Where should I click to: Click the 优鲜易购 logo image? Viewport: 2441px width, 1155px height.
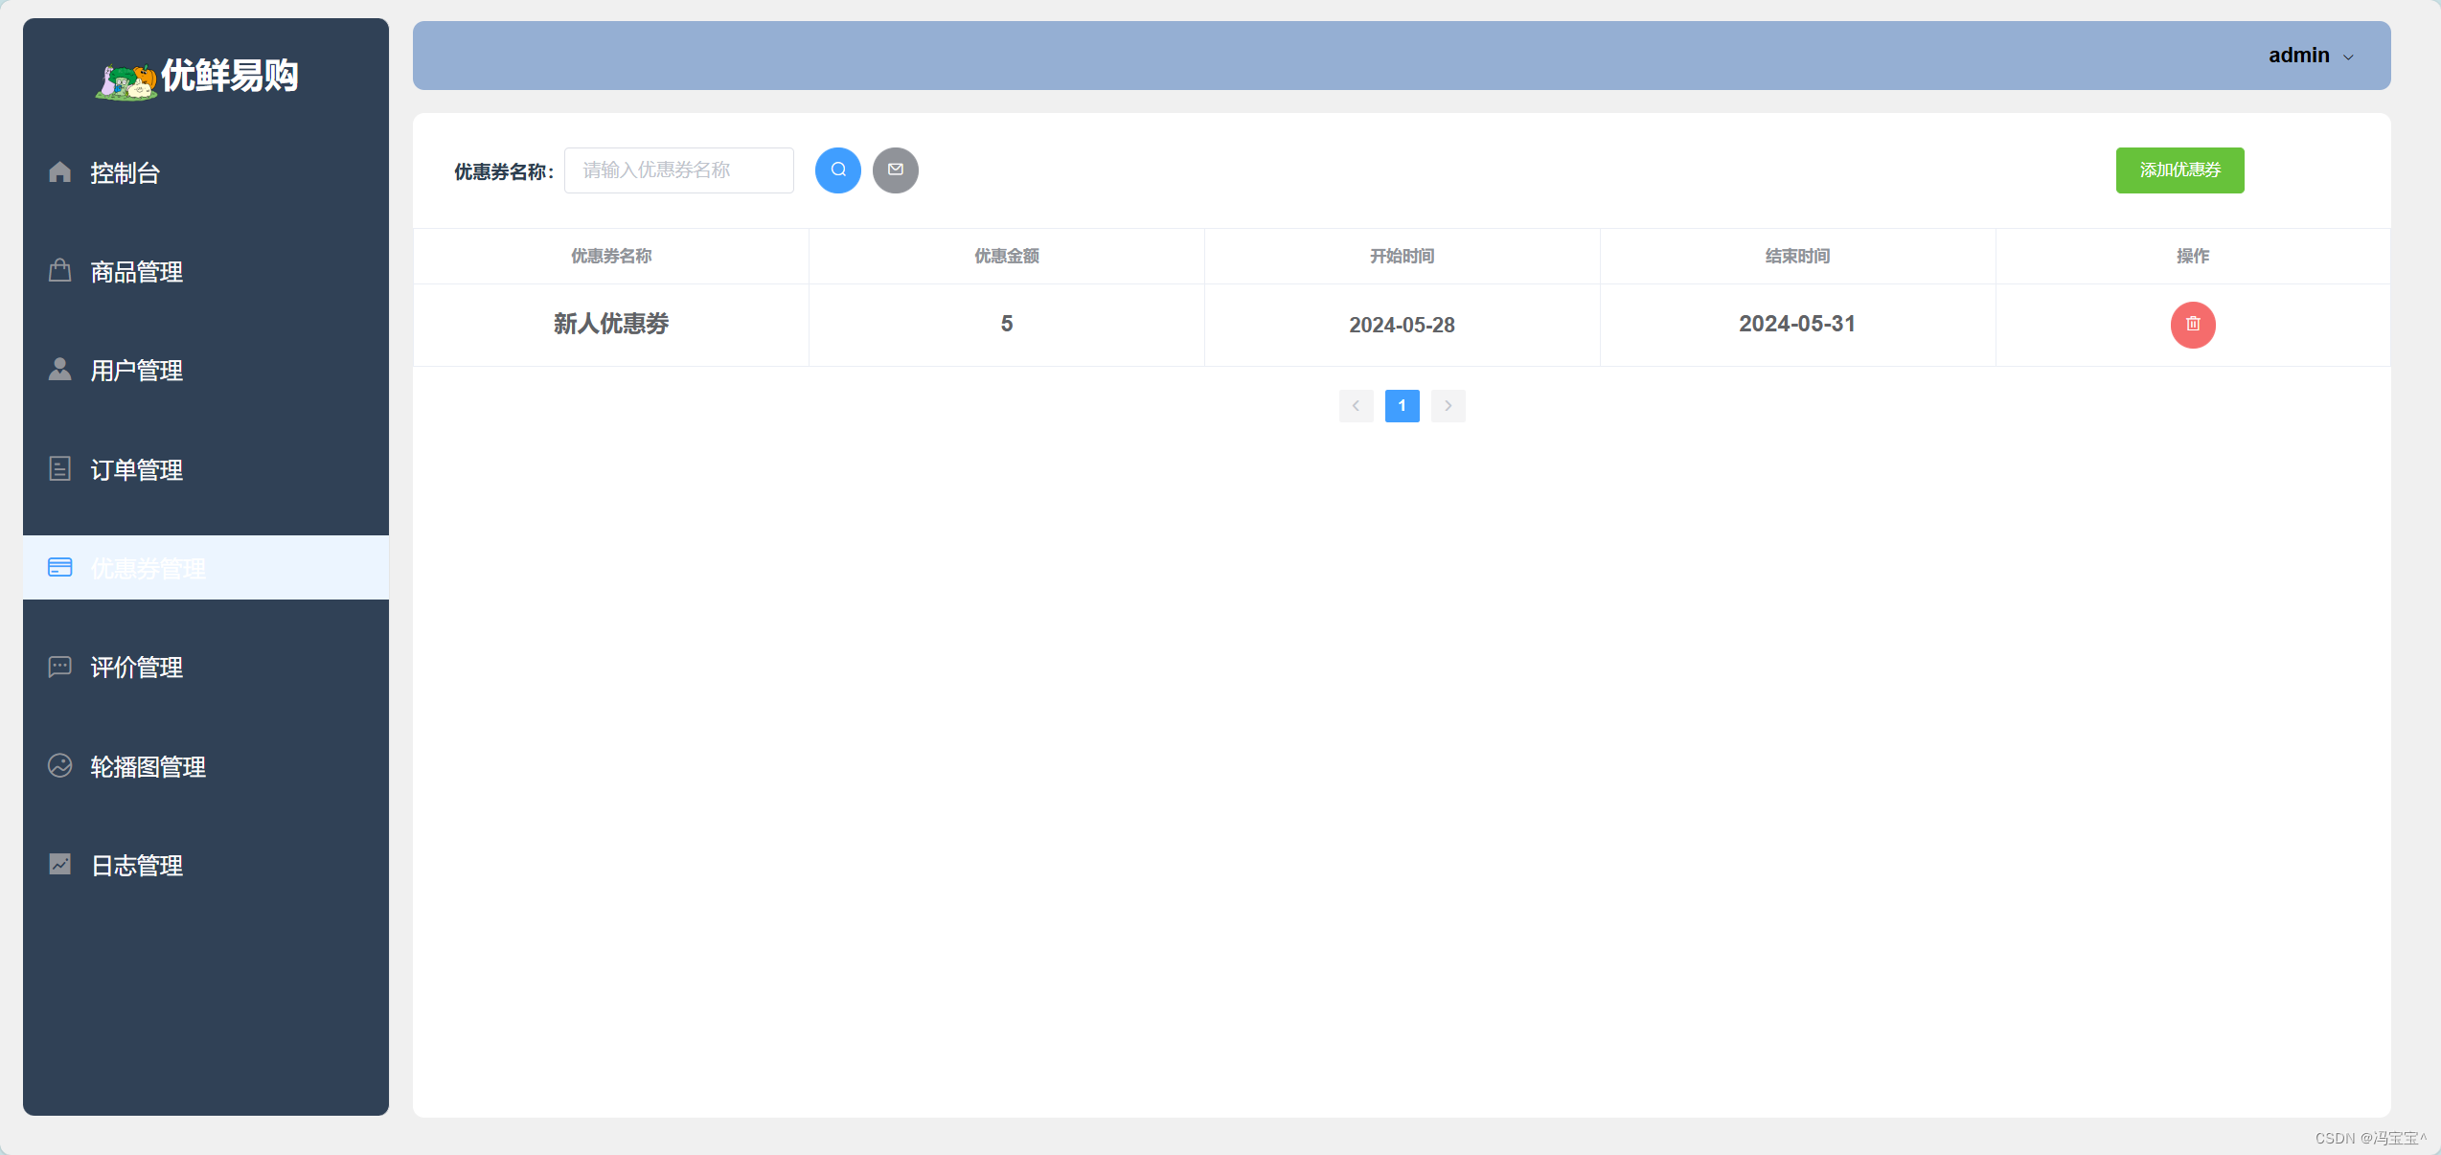126,80
